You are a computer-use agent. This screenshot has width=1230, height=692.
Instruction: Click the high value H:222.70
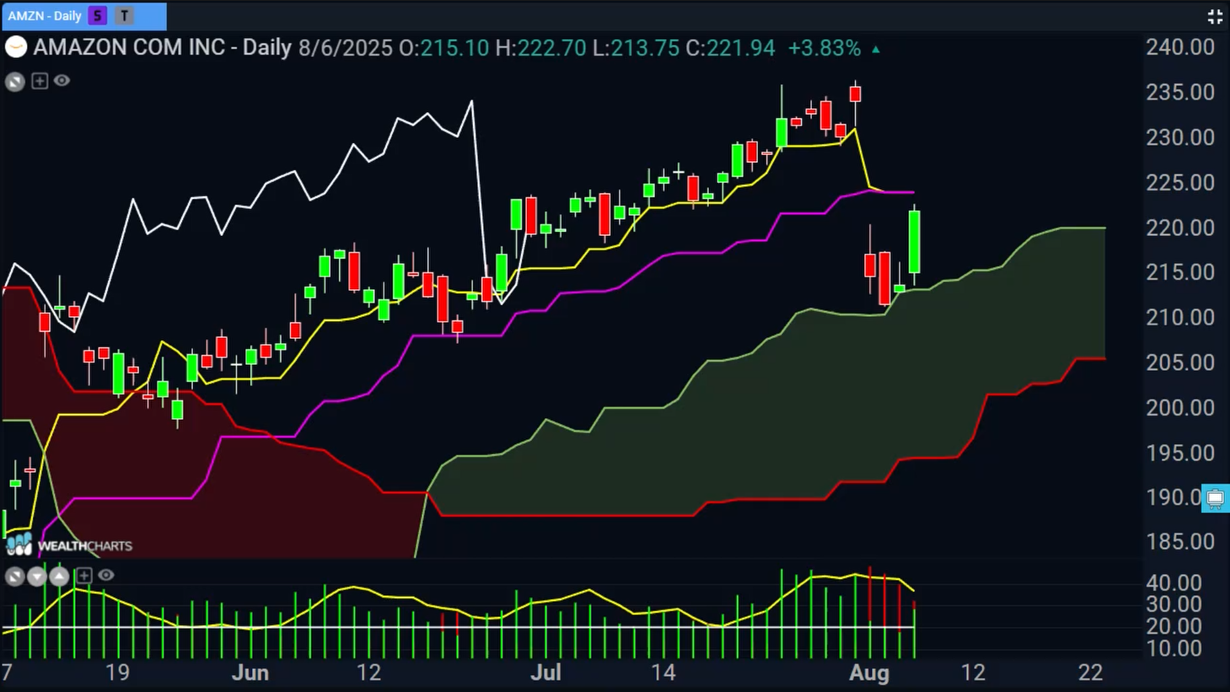[540, 48]
